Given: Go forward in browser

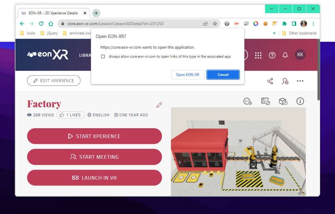Looking at the screenshot, I should point(32,24).
